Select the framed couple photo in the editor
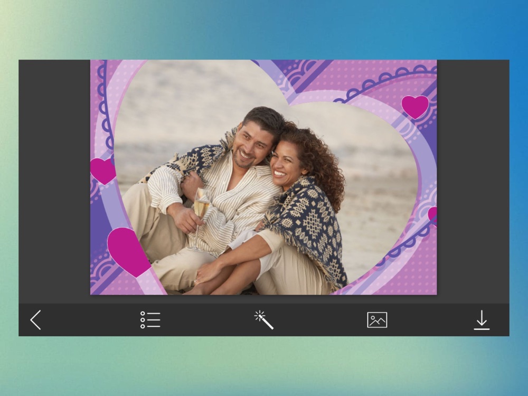 click(x=263, y=177)
